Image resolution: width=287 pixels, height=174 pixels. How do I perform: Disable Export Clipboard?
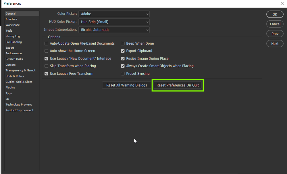(123, 51)
